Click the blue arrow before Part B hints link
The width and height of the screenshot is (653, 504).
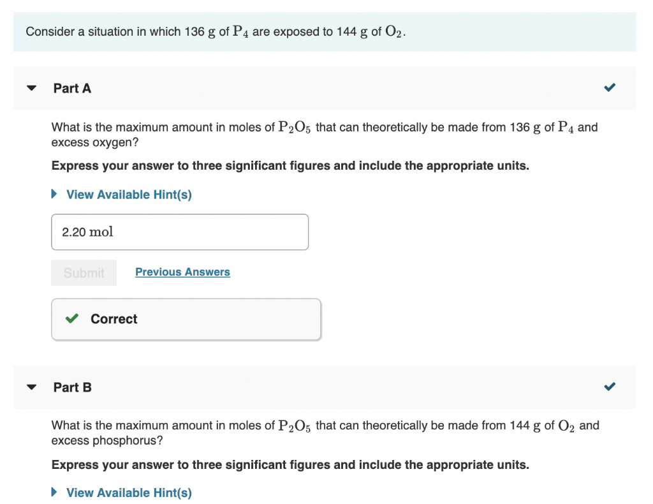tap(54, 493)
